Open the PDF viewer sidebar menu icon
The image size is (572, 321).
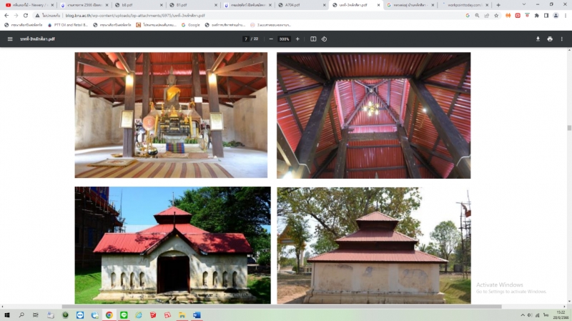tap(10, 39)
